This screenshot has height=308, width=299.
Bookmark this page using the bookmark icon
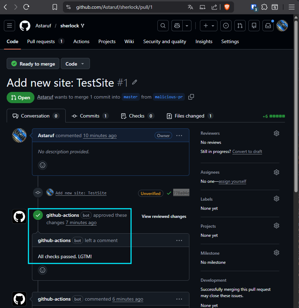(55, 7)
